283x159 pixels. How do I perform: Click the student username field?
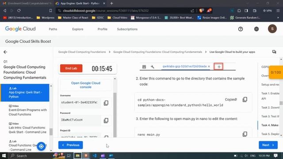point(80,102)
